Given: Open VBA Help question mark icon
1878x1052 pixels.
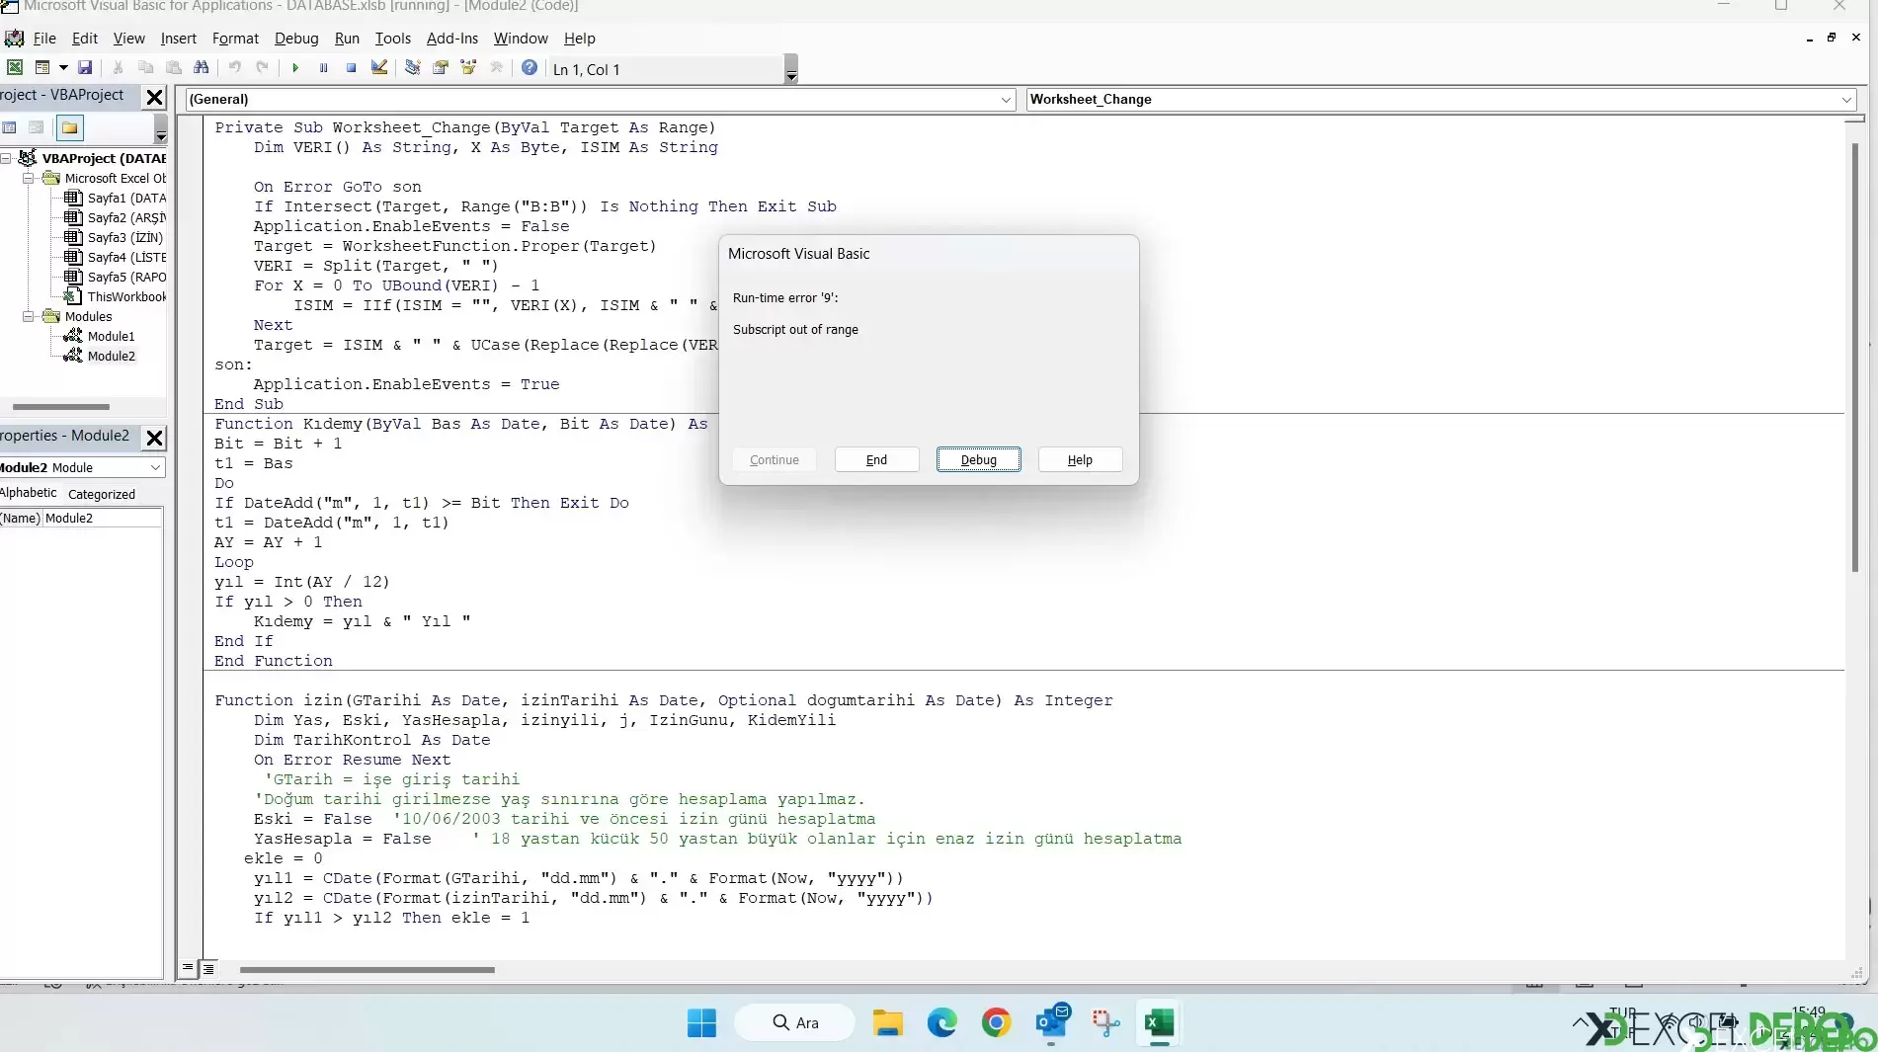Looking at the screenshot, I should (x=530, y=68).
